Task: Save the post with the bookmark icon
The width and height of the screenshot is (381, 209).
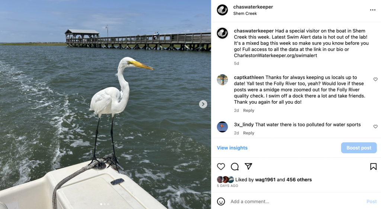Action: tap(373, 167)
